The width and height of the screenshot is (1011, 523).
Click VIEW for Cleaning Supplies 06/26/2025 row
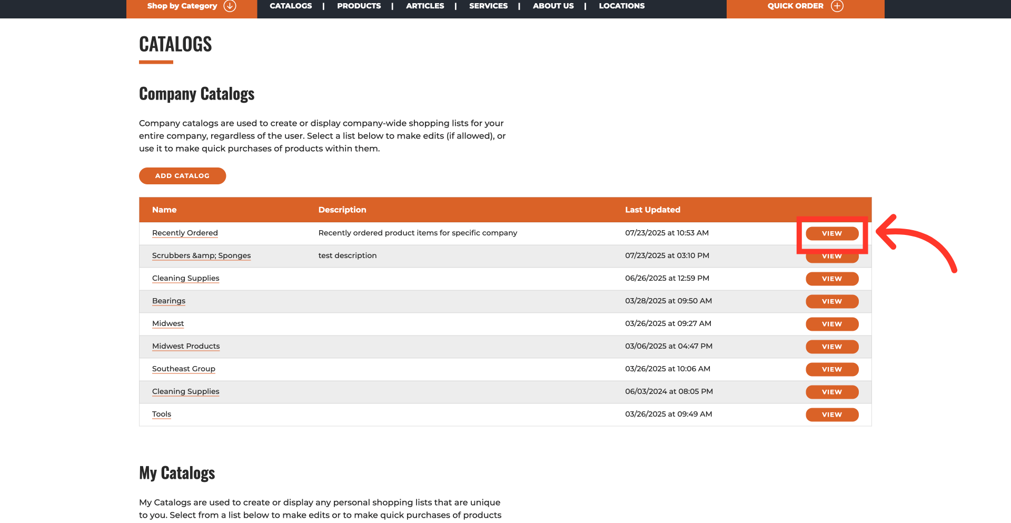832,279
